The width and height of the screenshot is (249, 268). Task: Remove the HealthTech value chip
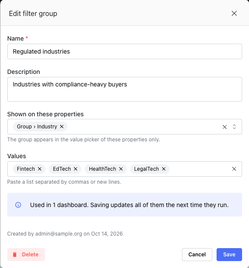[x=121, y=169]
